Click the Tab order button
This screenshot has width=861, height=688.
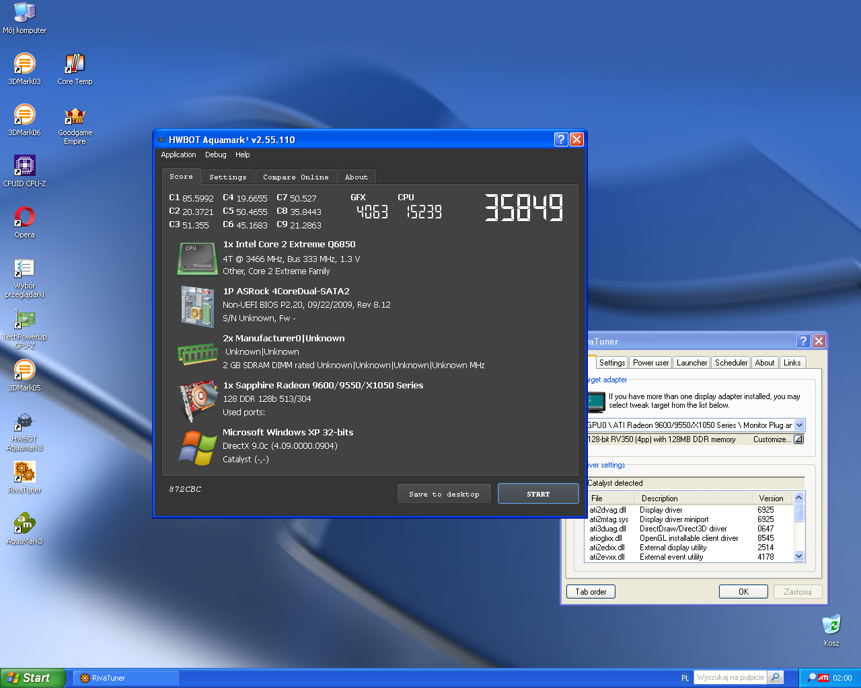591,592
